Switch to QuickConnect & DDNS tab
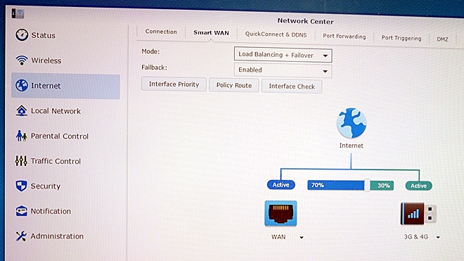 click(x=276, y=34)
